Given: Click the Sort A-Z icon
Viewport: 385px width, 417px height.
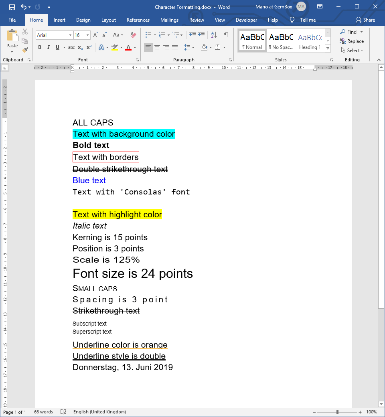Looking at the screenshot, I should tap(213, 35).
